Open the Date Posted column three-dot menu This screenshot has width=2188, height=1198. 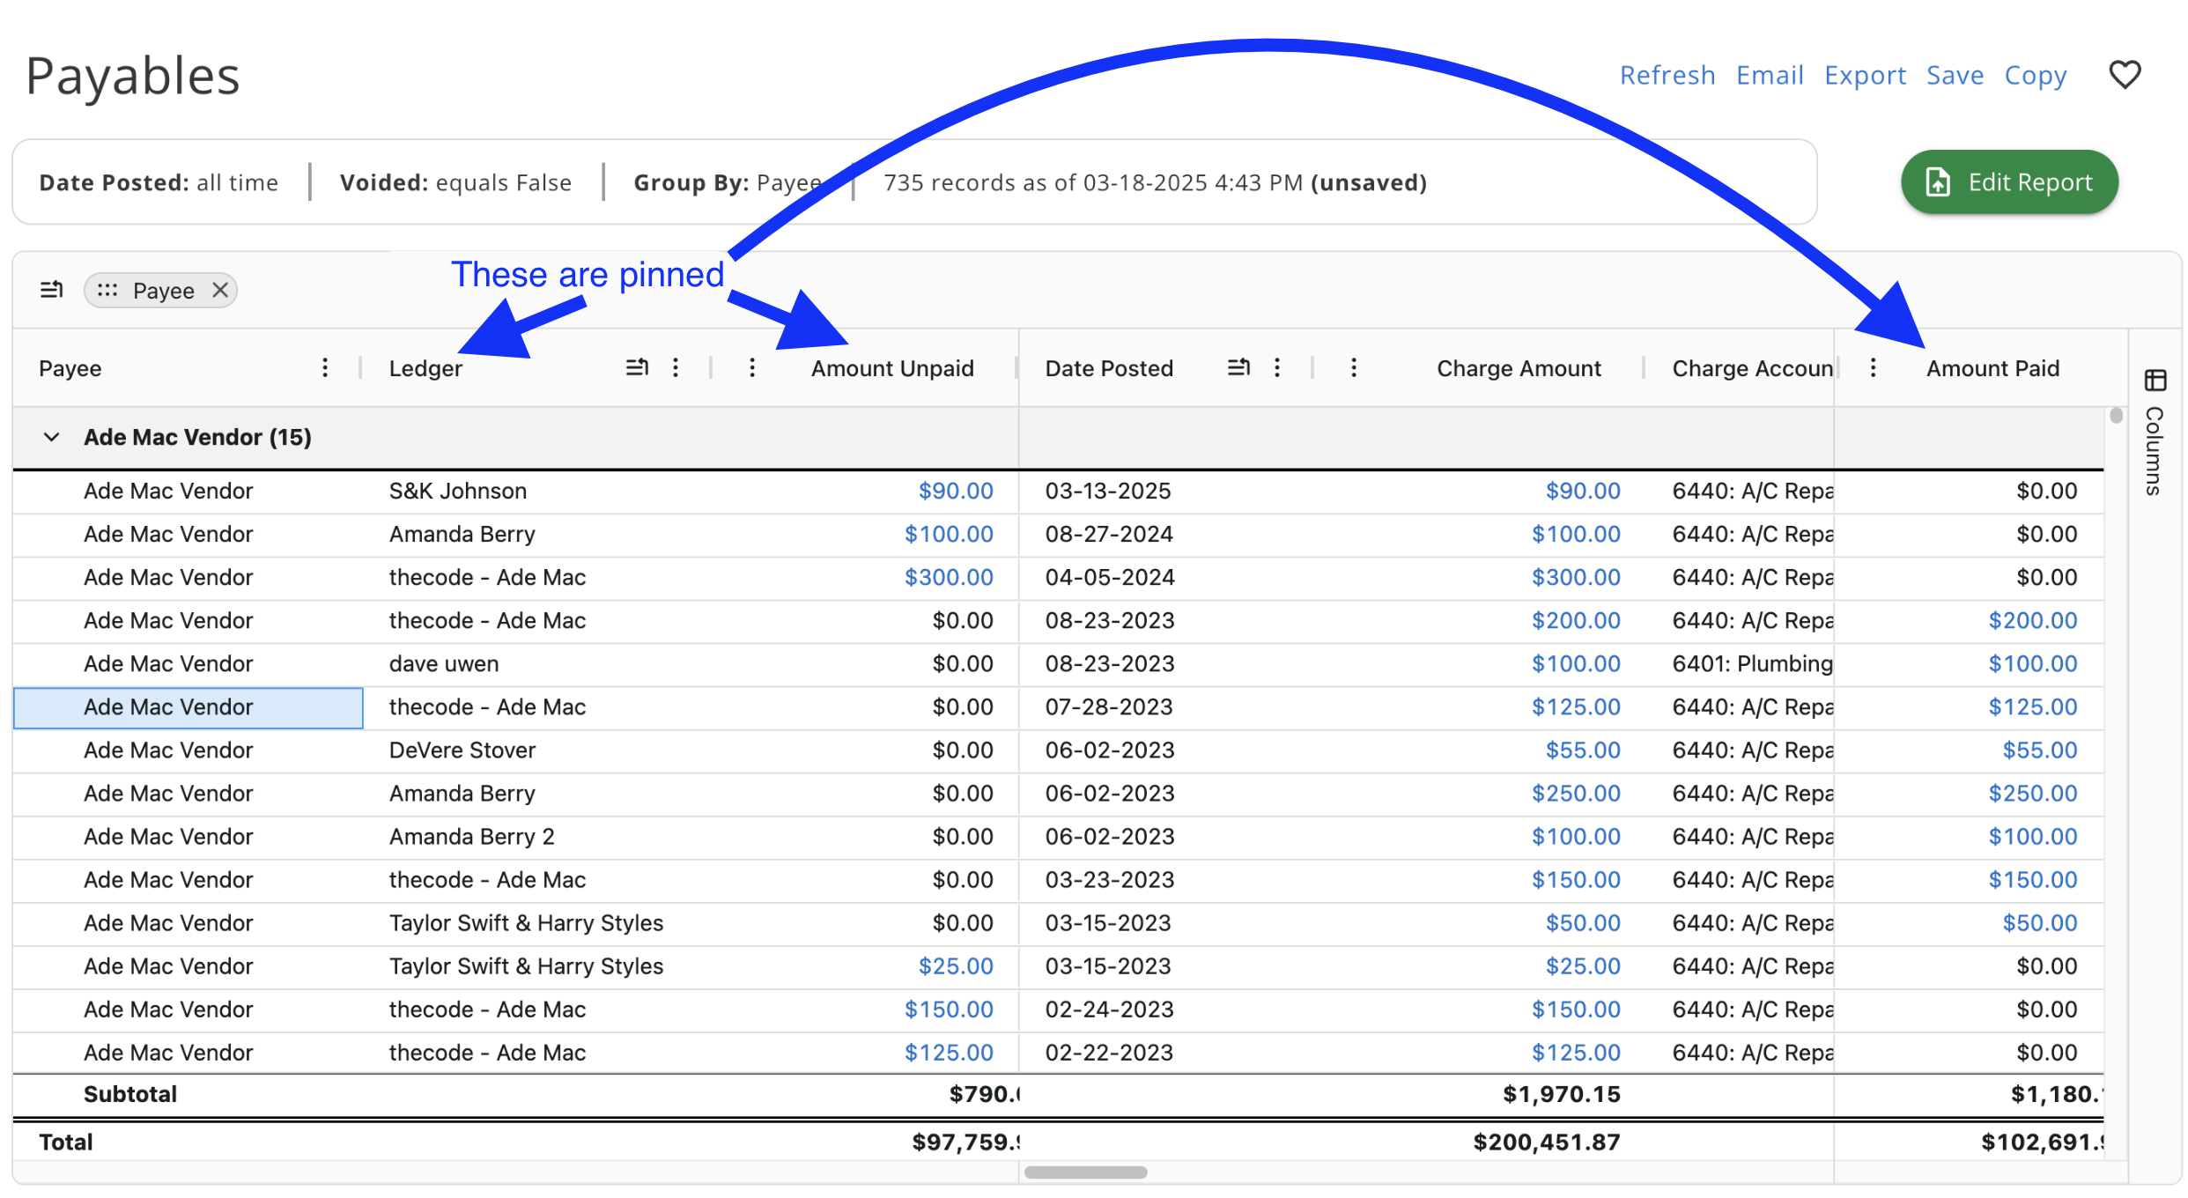click(x=1277, y=368)
